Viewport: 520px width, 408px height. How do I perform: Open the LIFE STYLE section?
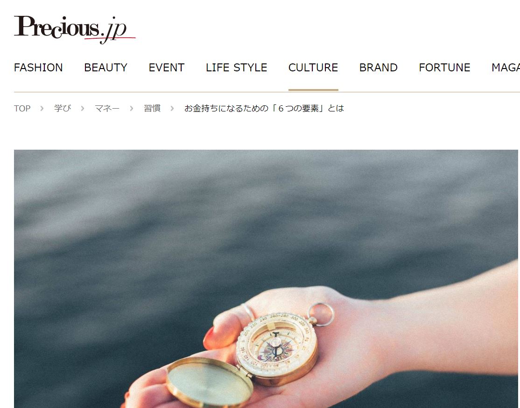(237, 68)
